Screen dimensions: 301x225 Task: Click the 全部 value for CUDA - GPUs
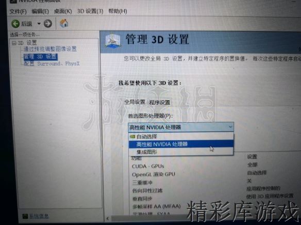point(252,165)
